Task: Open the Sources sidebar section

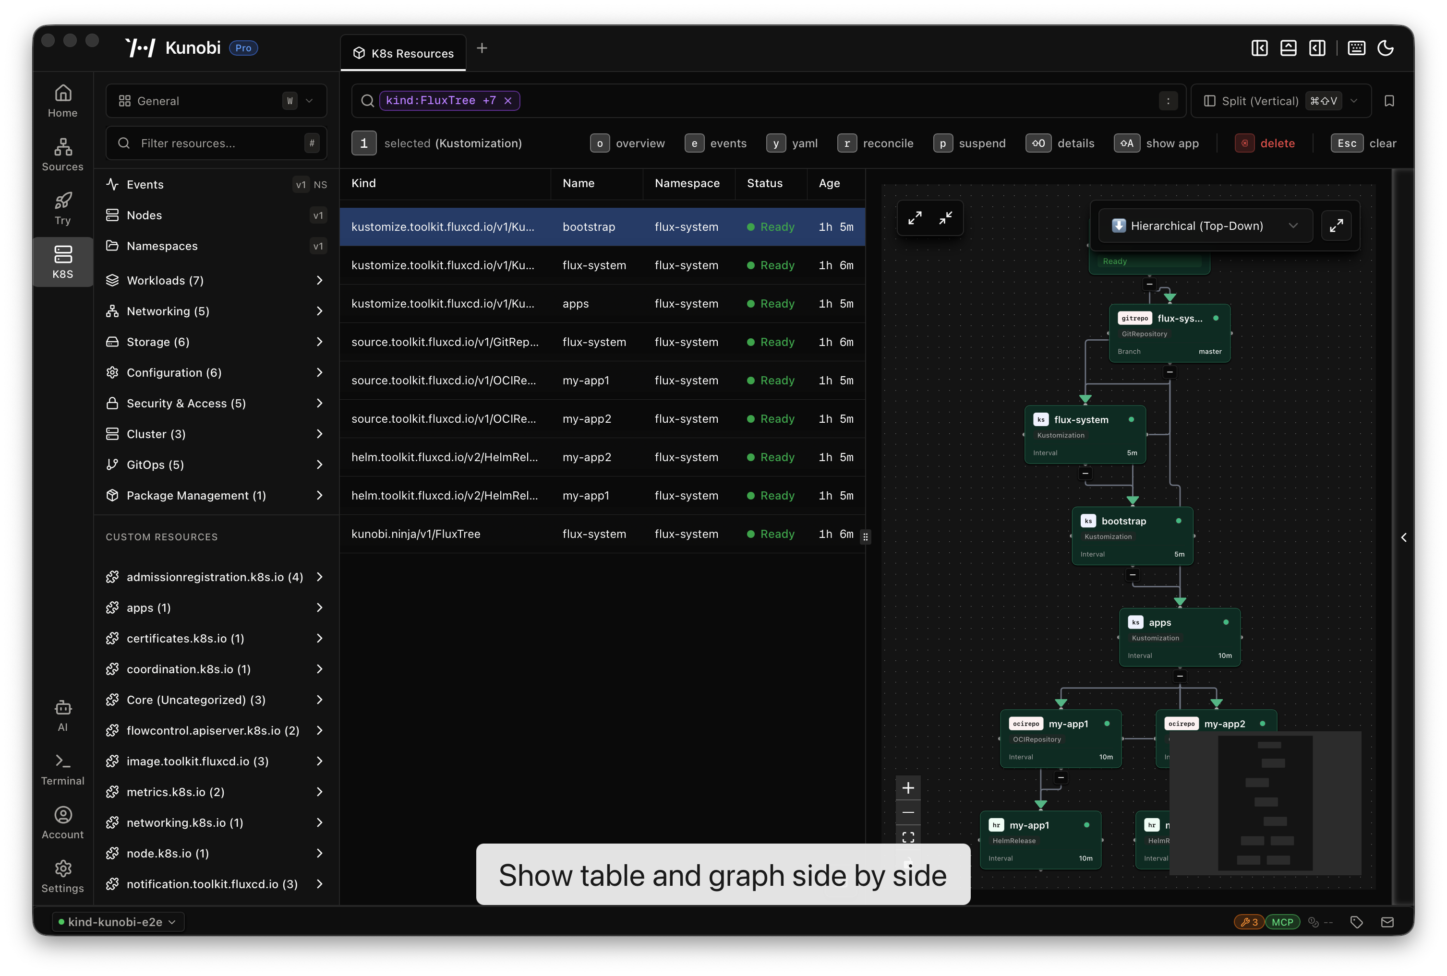Action: [x=62, y=154]
